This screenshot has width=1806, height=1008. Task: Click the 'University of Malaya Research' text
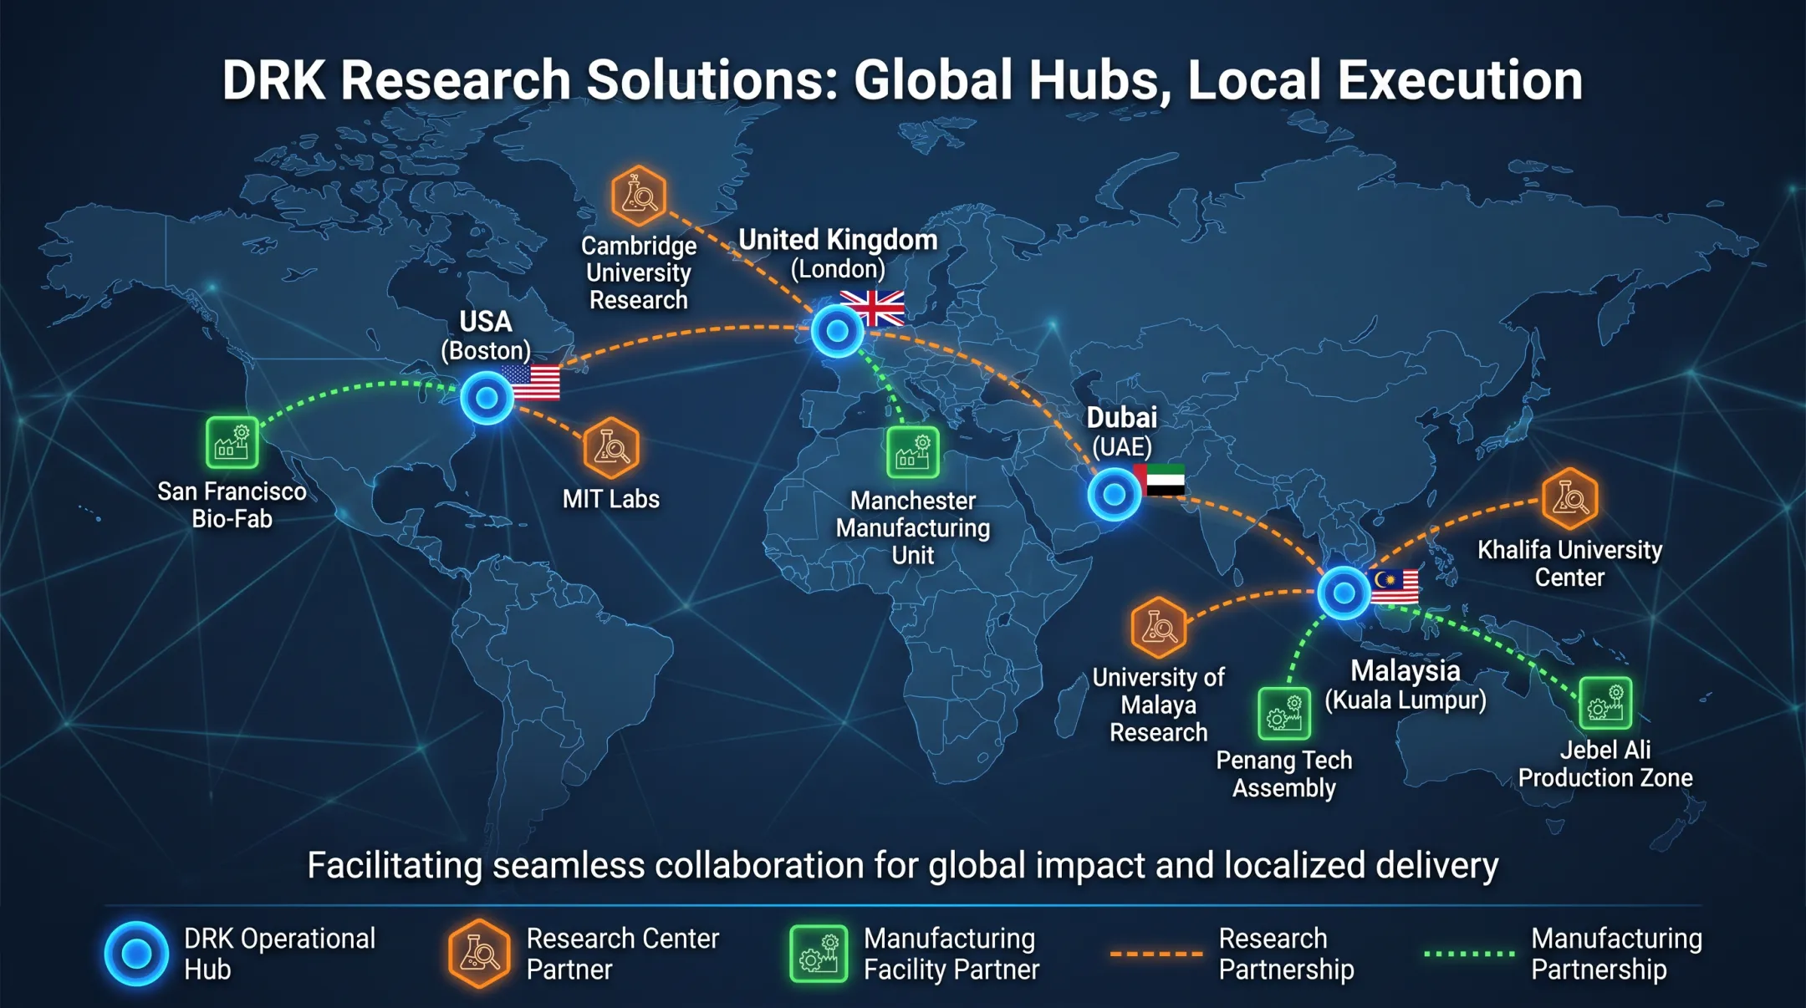[x=1158, y=705]
